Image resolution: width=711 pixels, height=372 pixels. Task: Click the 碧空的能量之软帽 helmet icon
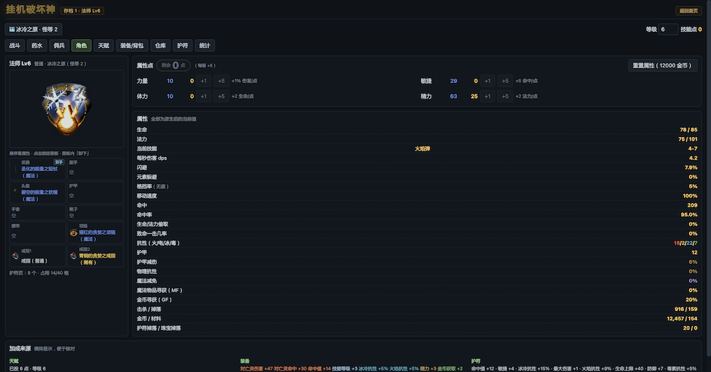click(16, 192)
